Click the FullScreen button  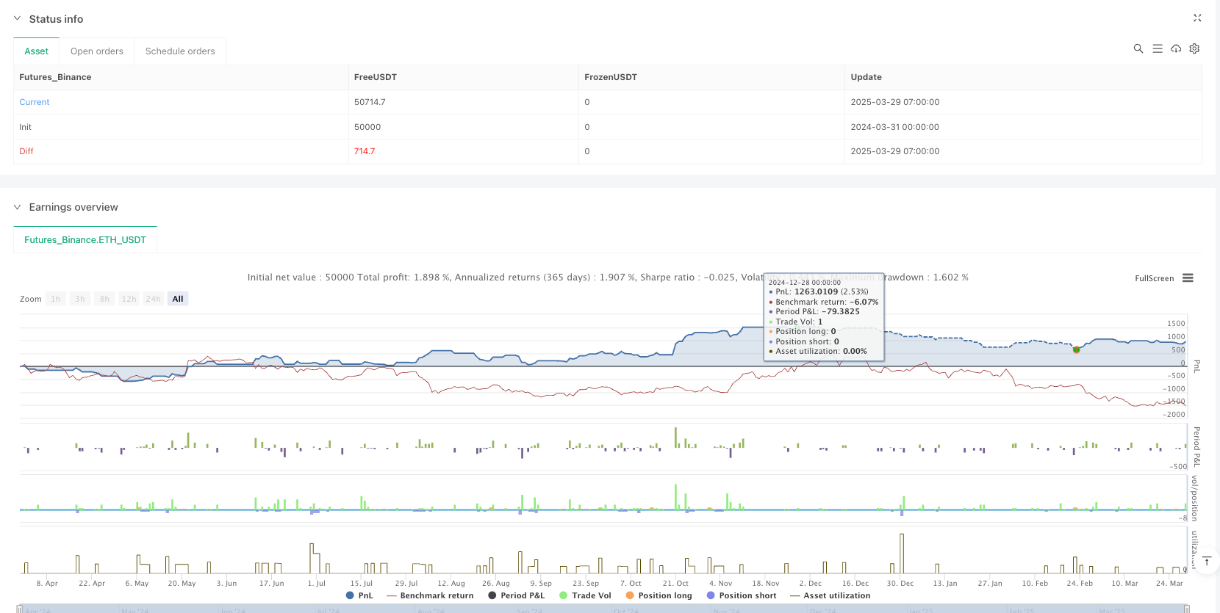point(1154,278)
